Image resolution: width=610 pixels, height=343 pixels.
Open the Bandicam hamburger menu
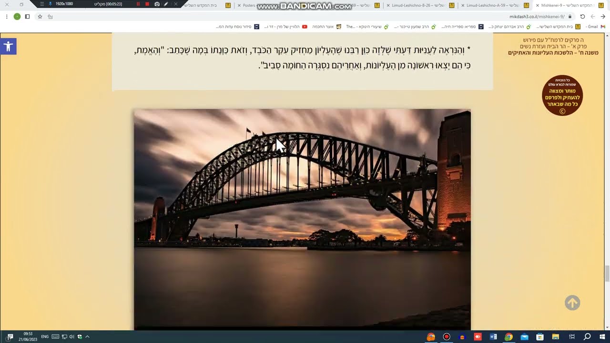click(x=42, y=4)
